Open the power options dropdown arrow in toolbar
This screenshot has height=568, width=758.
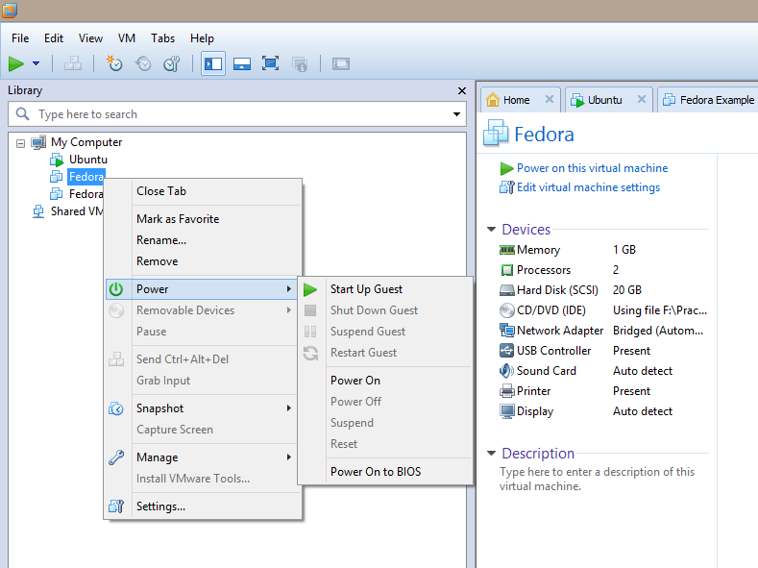(x=36, y=63)
